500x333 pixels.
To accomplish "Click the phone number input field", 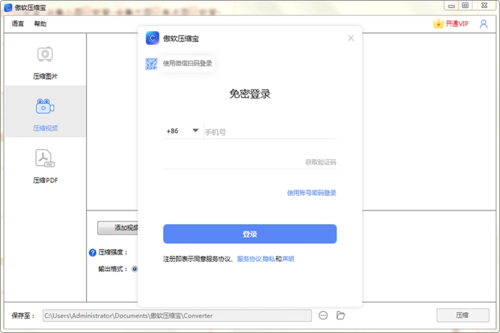I will pos(269,131).
